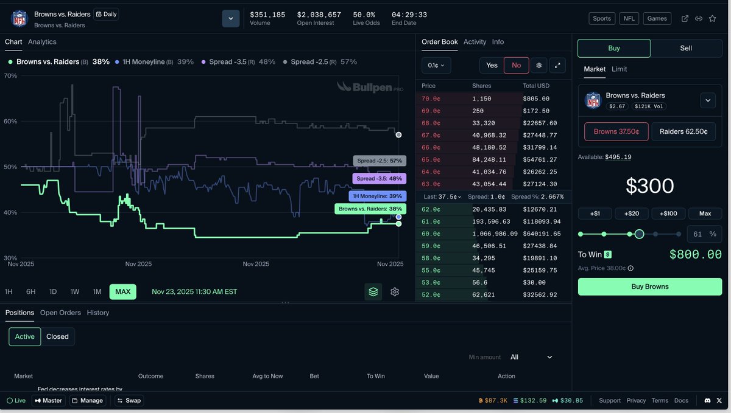Viewport: 731px width, 413px height.
Task: Expand the order book to fullscreen
Action: [x=557, y=65]
